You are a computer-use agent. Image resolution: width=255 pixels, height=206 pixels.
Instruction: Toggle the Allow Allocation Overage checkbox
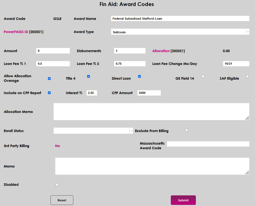click(49, 79)
